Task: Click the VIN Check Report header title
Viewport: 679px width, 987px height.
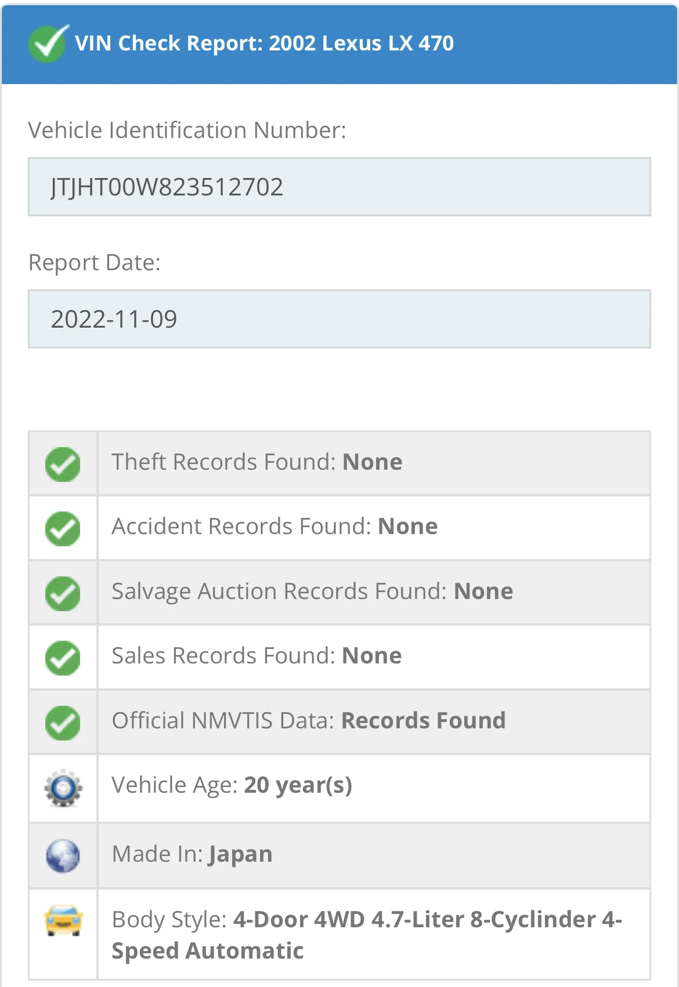Action: [264, 43]
